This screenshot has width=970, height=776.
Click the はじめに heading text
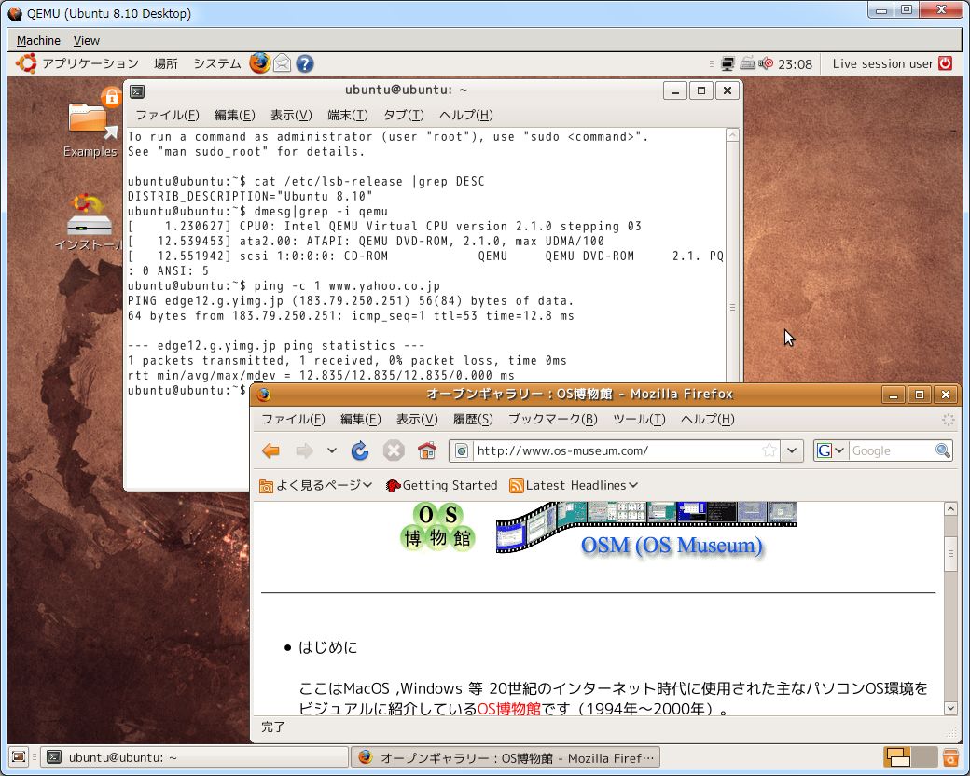pyautogui.click(x=328, y=647)
